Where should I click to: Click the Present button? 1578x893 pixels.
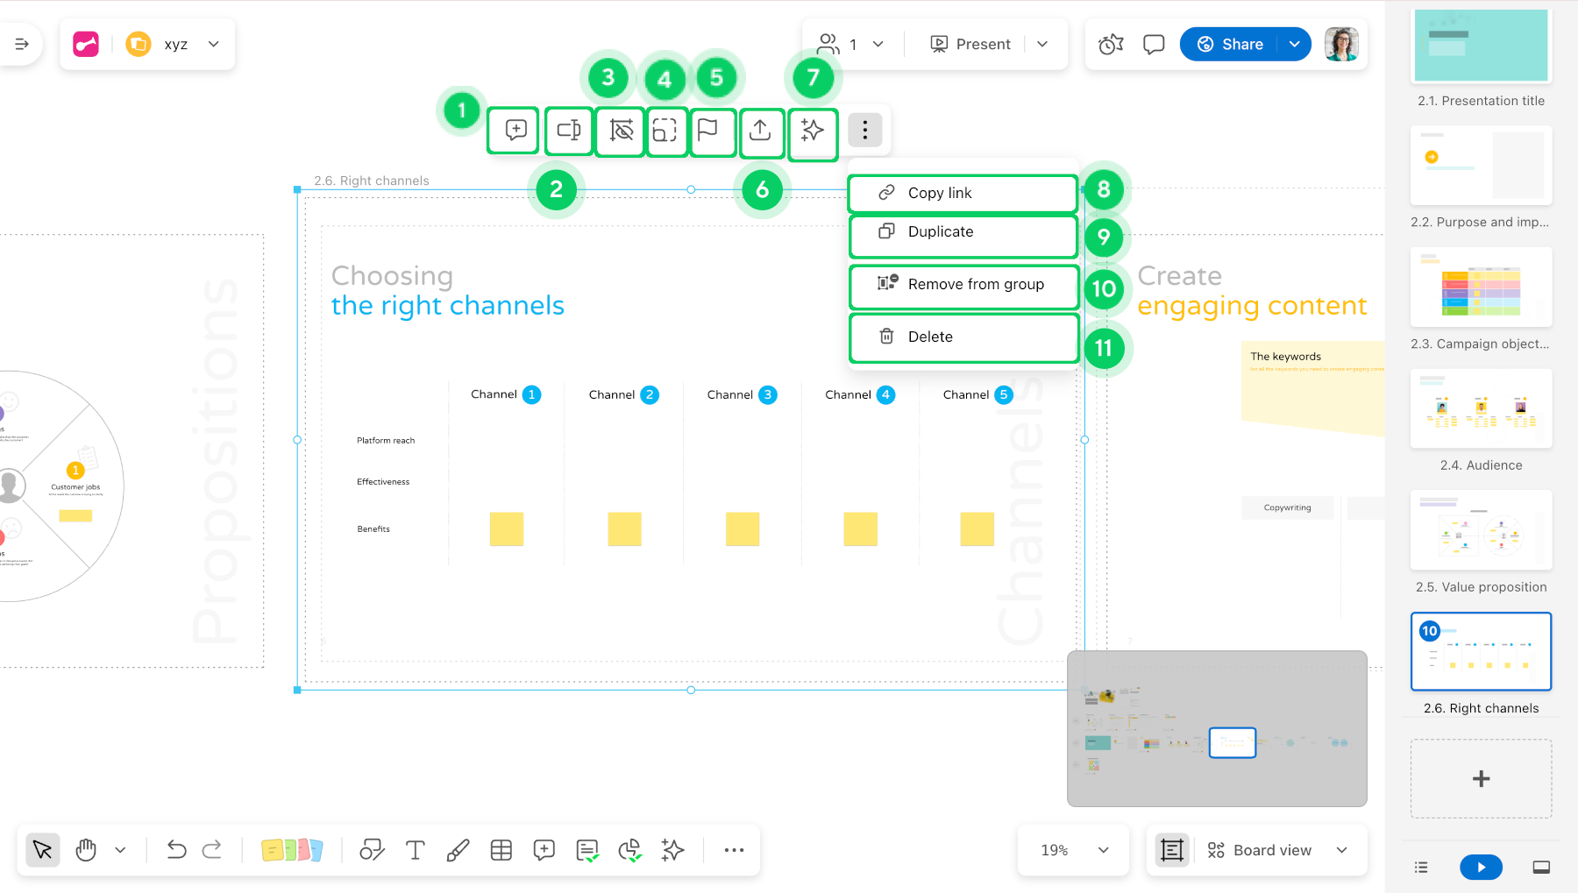pyautogui.click(x=970, y=44)
